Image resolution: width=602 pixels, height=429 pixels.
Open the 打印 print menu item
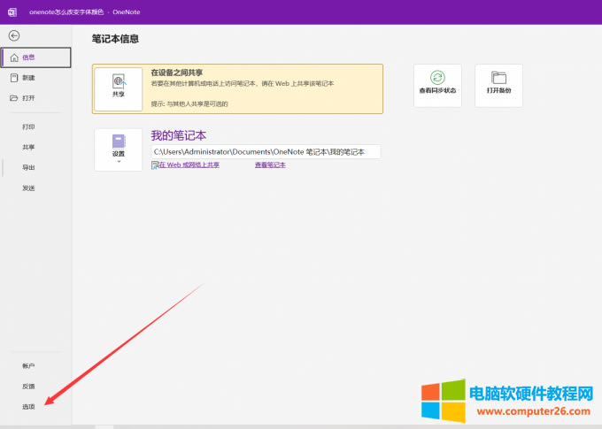[29, 126]
